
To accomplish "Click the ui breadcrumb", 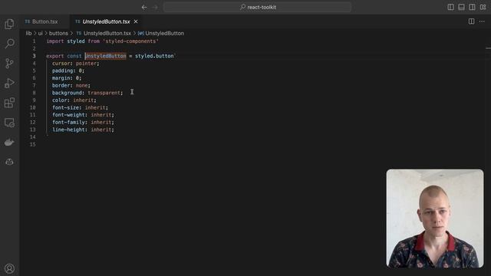I will point(41,33).
